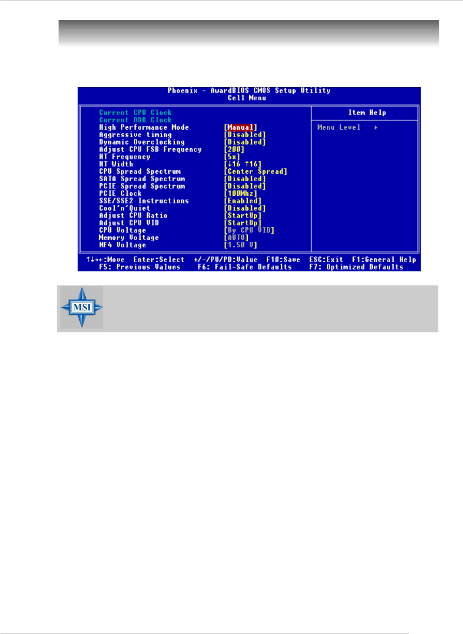Image resolution: width=463 pixels, height=634 pixels.
Task: Click the Adjust CPU VID label
Action: 129,223
